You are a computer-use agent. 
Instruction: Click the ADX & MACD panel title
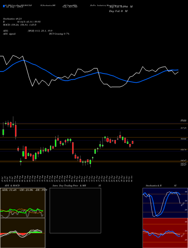[x=12, y=186]
